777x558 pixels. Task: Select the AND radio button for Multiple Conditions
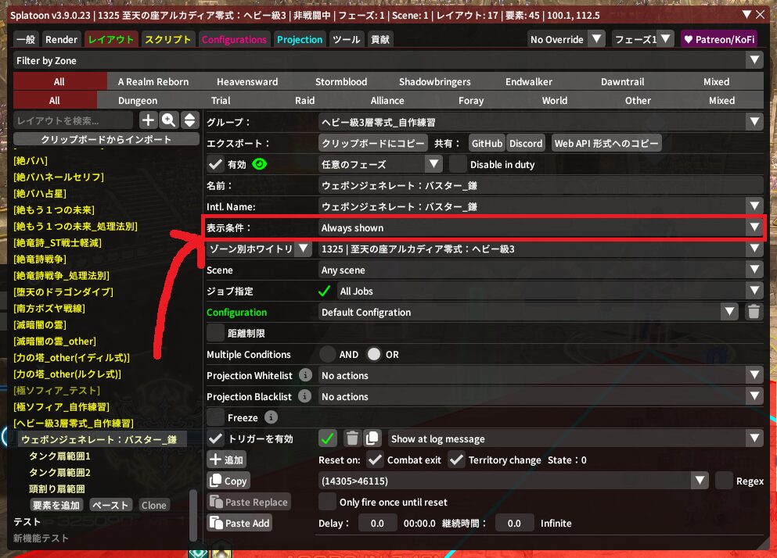(x=328, y=355)
